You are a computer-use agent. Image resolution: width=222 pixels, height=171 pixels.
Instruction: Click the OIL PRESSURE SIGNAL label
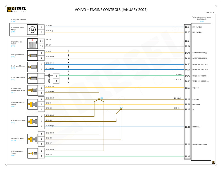[x=200, y=144]
